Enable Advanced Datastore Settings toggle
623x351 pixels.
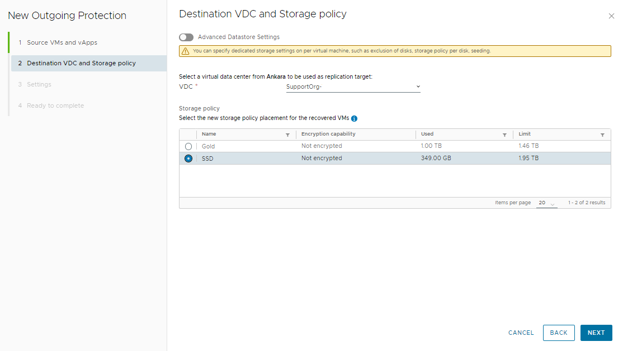(186, 37)
